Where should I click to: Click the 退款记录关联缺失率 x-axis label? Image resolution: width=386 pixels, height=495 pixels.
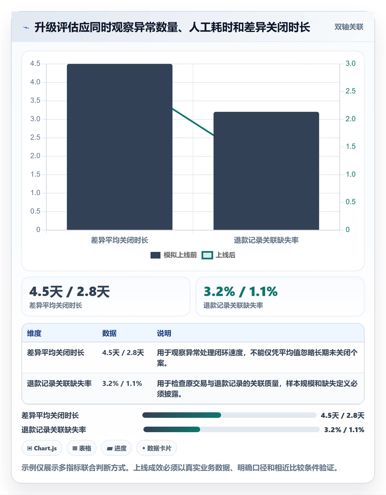pos(266,240)
